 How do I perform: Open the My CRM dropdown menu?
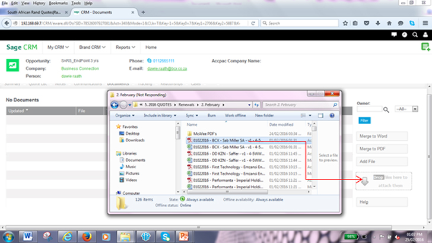click(x=58, y=47)
